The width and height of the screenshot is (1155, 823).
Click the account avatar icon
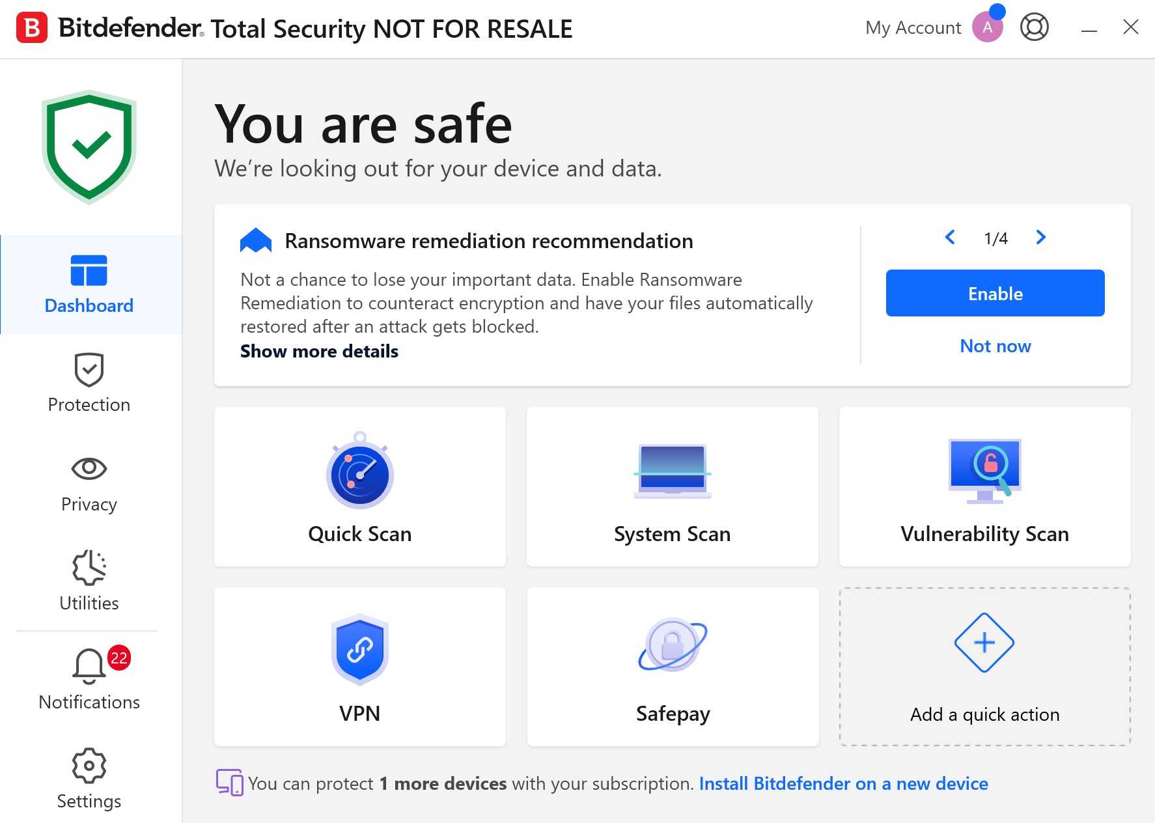coord(987,27)
